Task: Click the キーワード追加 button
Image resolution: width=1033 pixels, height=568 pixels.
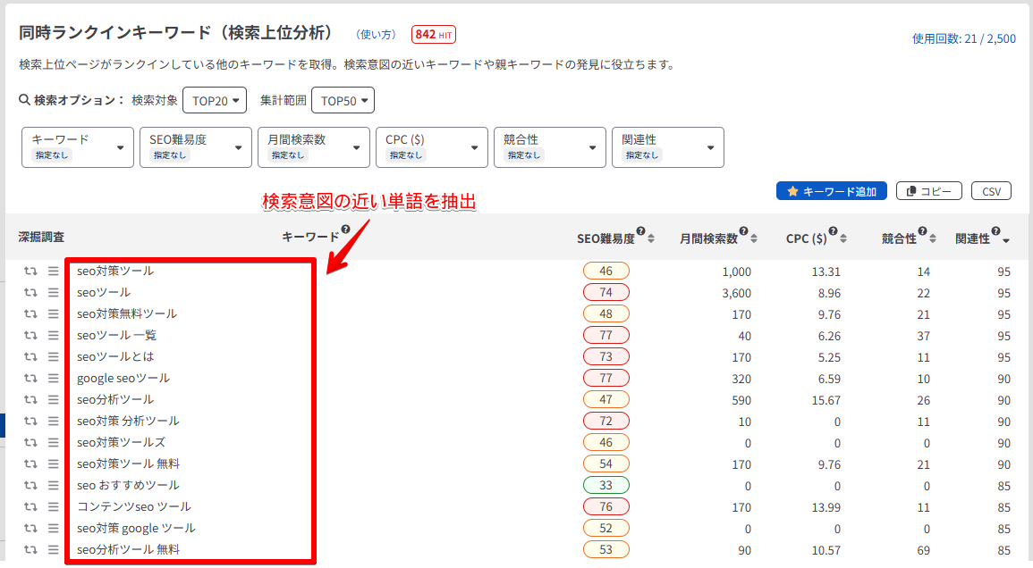Action: 832,191
